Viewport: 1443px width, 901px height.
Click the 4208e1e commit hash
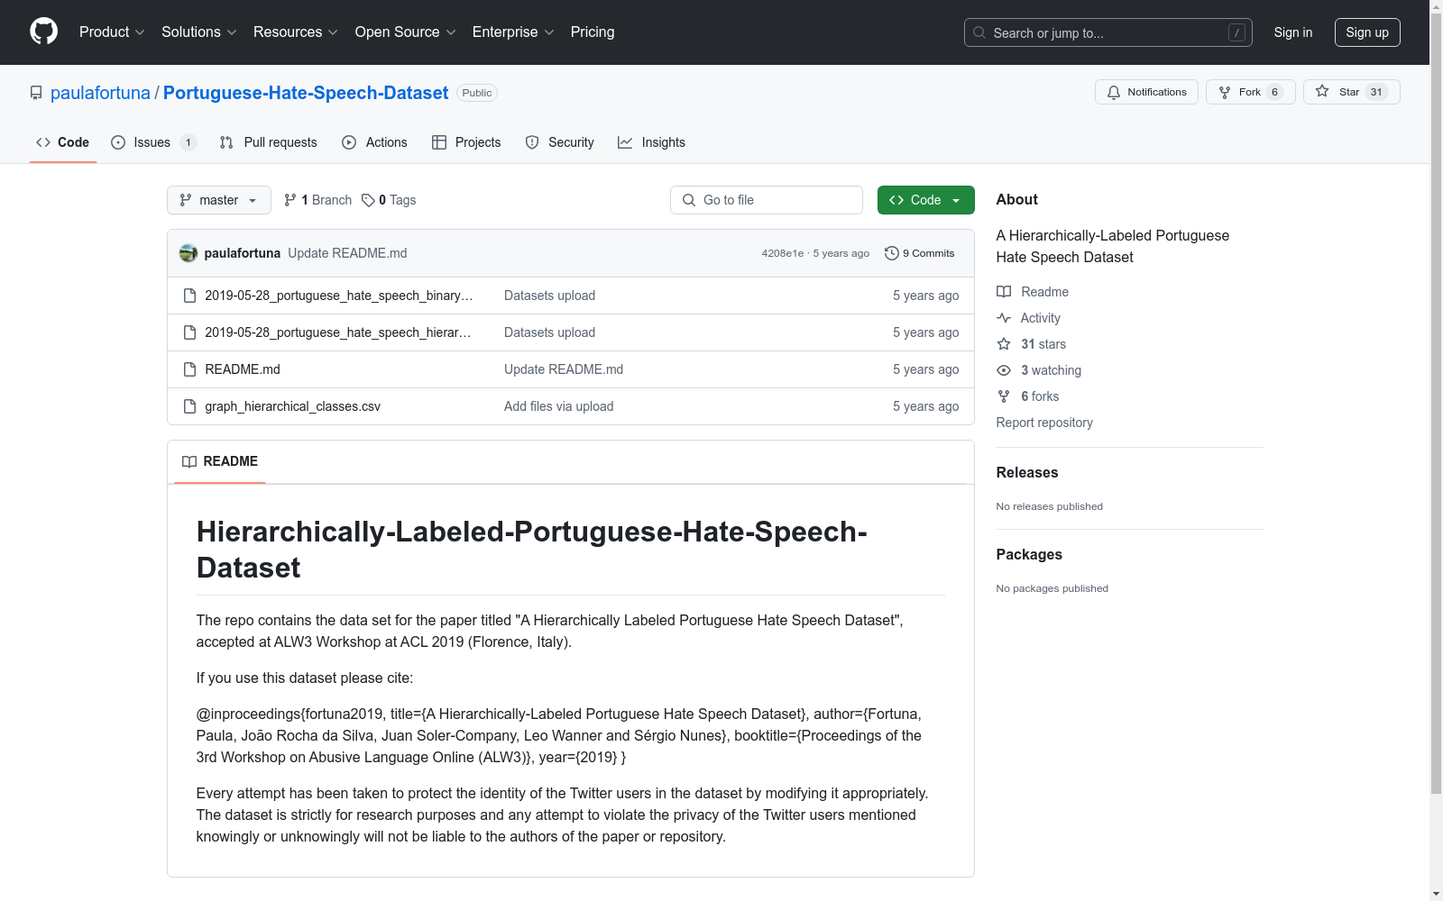pyautogui.click(x=782, y=253)
